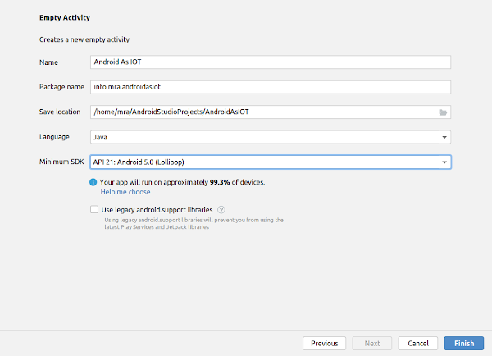Click the disabled Next button
The width and height of the screenshot is (492, 356).
click(x=372, y=344)
